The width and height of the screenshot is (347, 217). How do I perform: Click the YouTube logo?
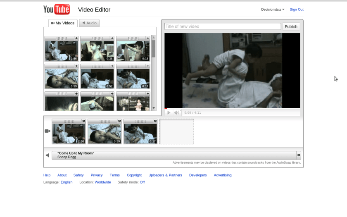pos(57,10)
